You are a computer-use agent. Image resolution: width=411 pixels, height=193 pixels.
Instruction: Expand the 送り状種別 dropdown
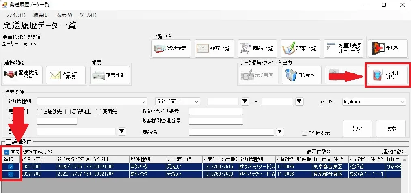point(144,101)
